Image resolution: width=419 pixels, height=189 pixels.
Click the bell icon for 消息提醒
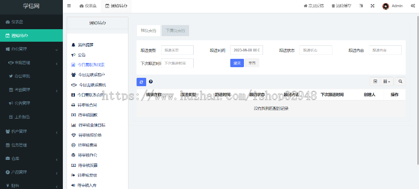pyautogui.click(x=73, y=45)
